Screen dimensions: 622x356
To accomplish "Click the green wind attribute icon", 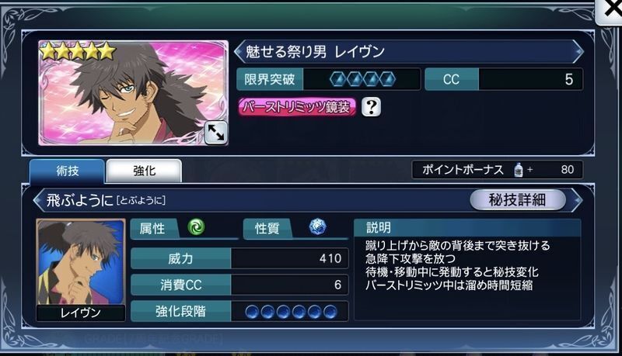I will pyautogui.click(x=196, y=227).
